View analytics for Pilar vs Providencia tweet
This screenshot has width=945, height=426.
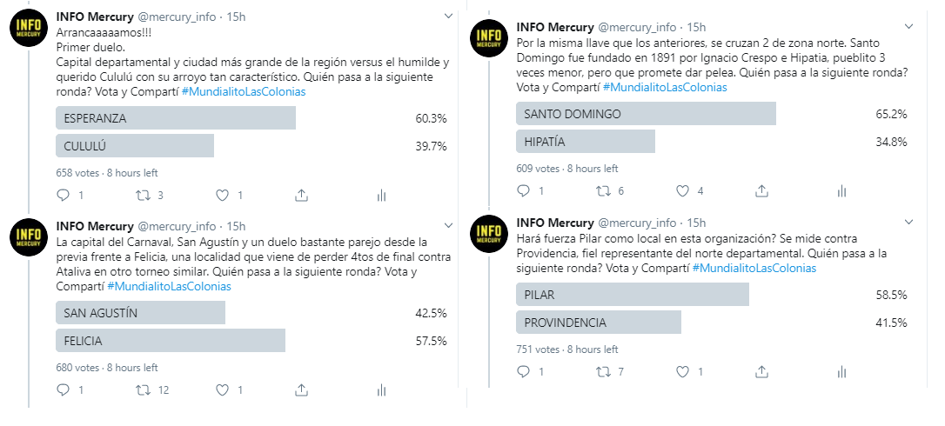(x=841, y=372)
